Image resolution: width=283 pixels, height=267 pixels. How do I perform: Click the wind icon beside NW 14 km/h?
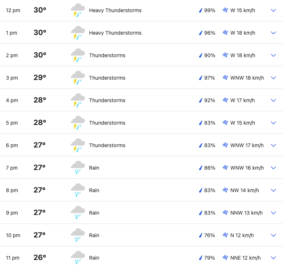point(225,190)
